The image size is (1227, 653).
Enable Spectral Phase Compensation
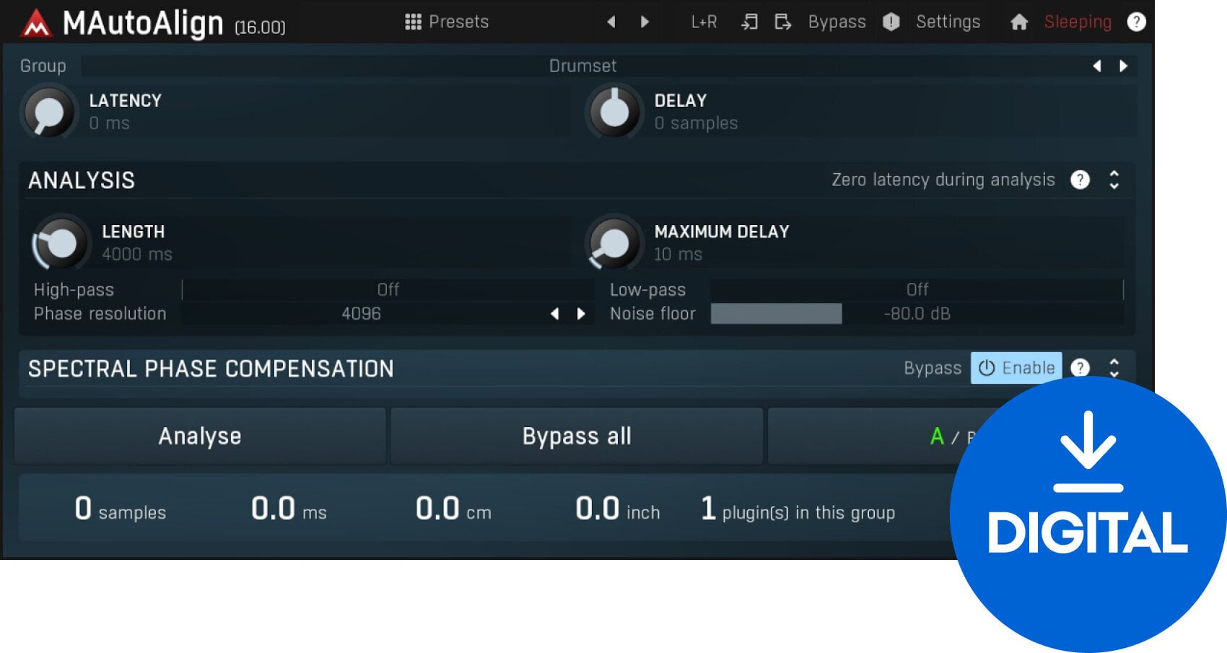point(1016,368)
